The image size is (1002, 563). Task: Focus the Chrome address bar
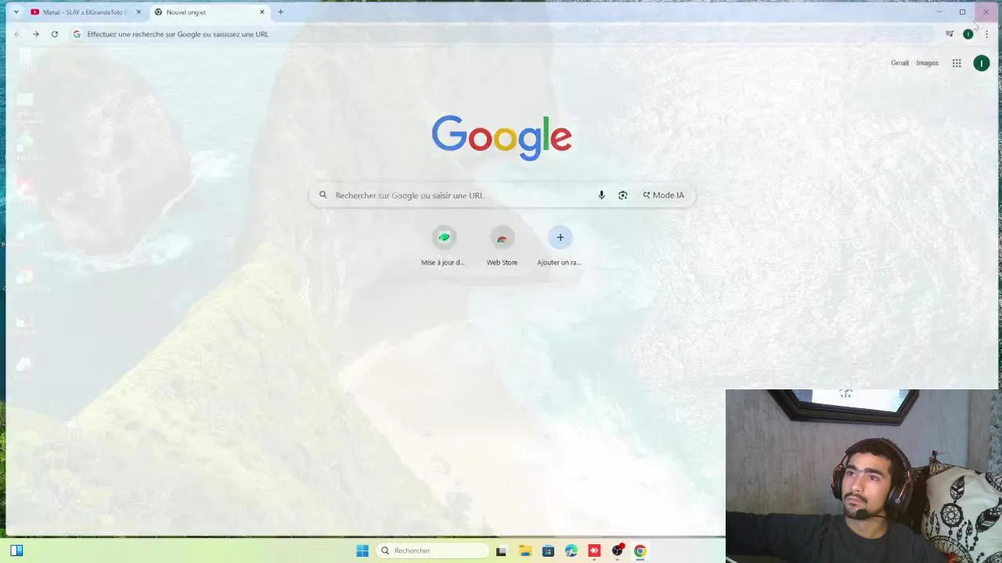pyautogui.click(x=501, y=34)
